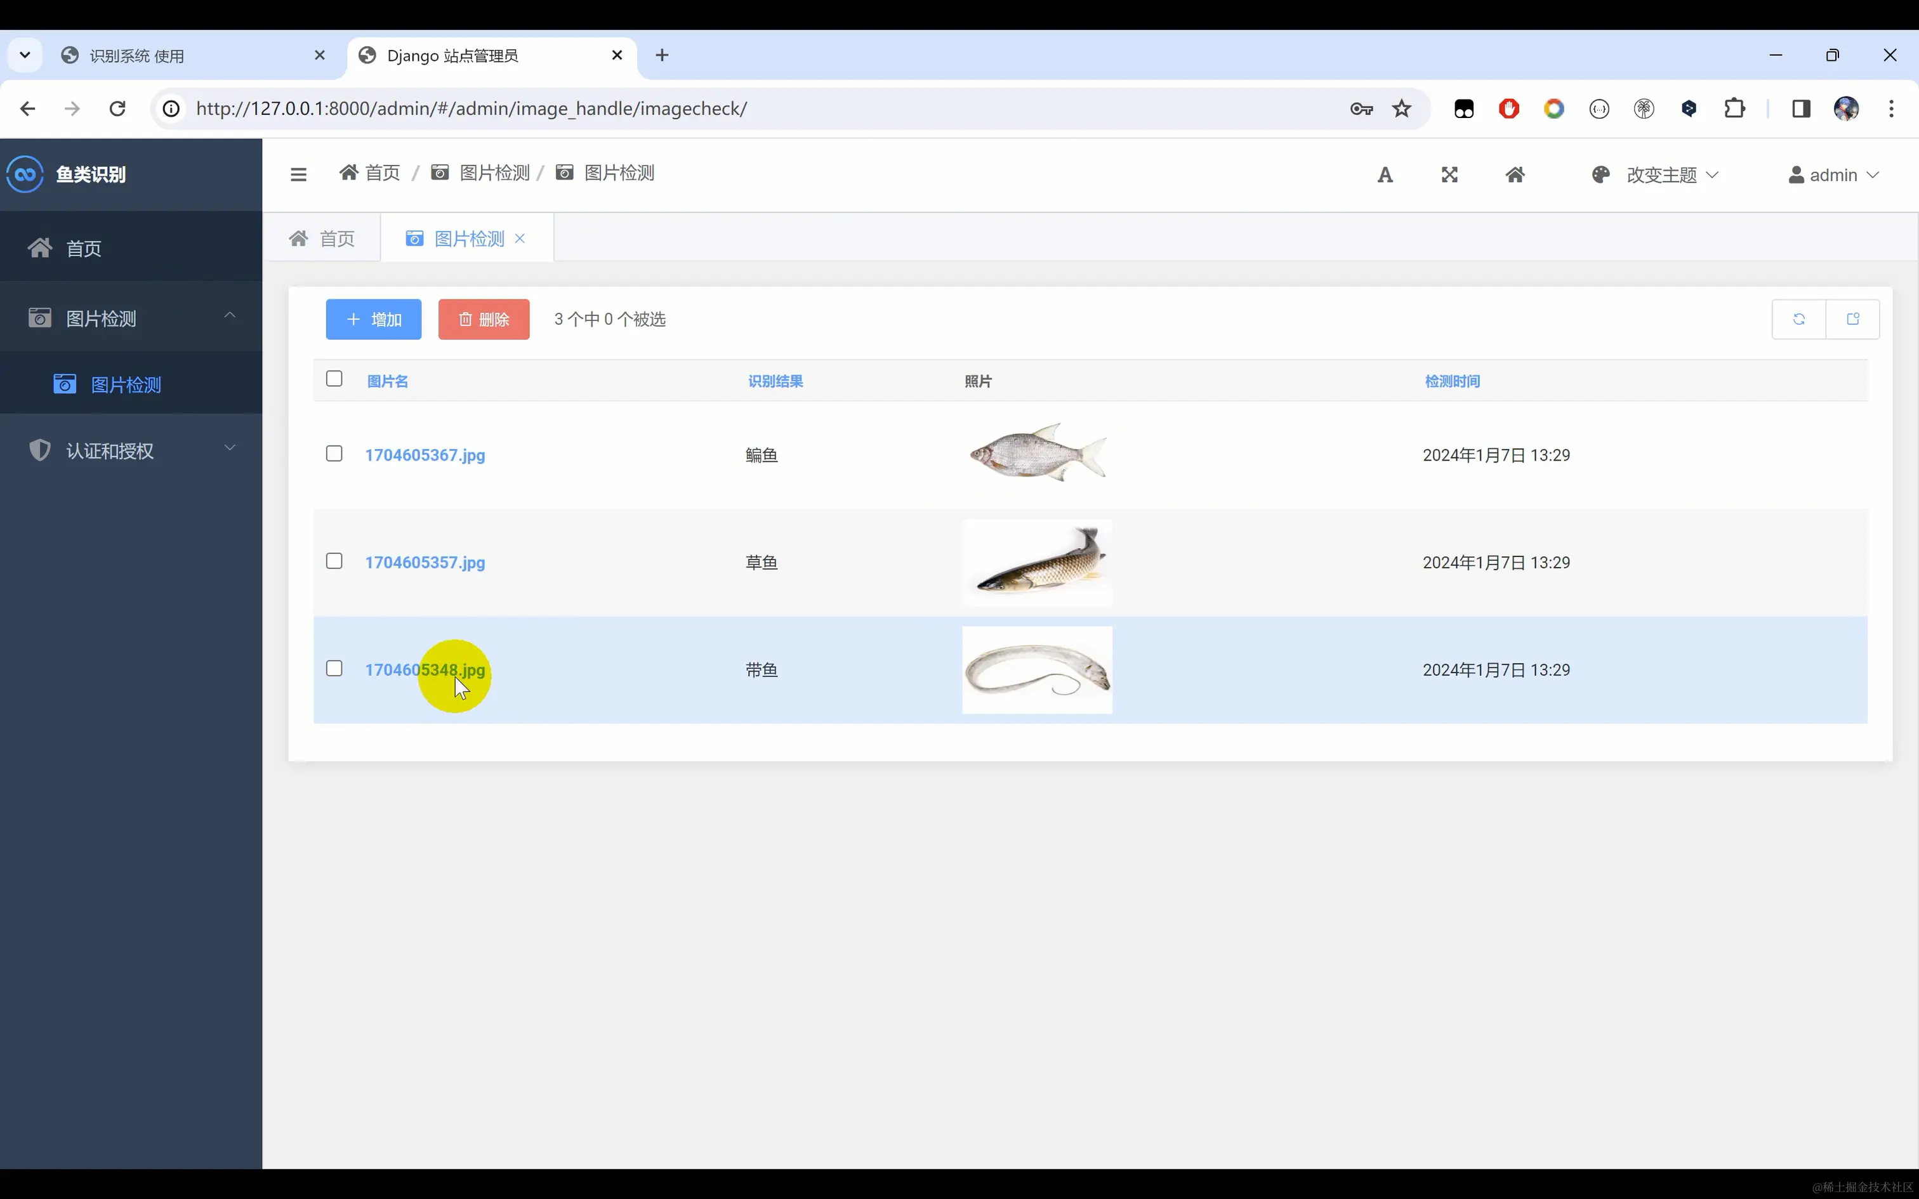Click the browser forward arrow
The width and height of the screenshot is (1919, 1199).
72,108
